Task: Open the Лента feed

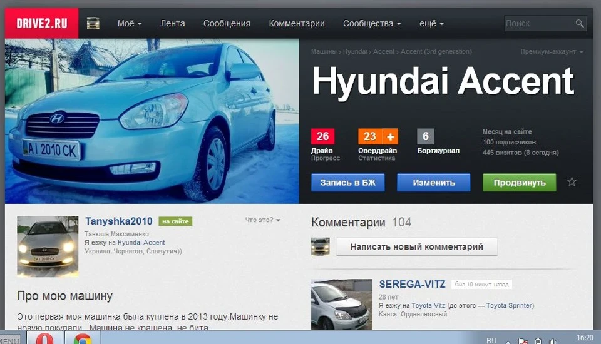Action: coord(173,23)
